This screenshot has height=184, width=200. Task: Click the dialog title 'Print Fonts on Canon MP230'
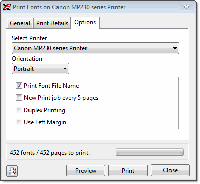(x=69, y=7)
